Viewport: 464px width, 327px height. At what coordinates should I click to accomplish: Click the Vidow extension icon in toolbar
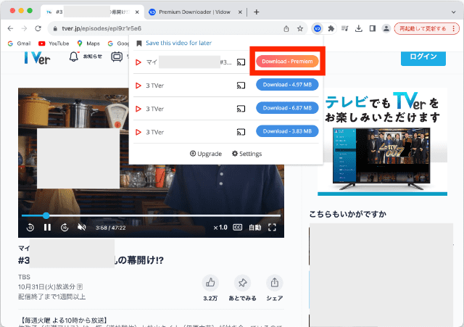click(x=318, y=28)
